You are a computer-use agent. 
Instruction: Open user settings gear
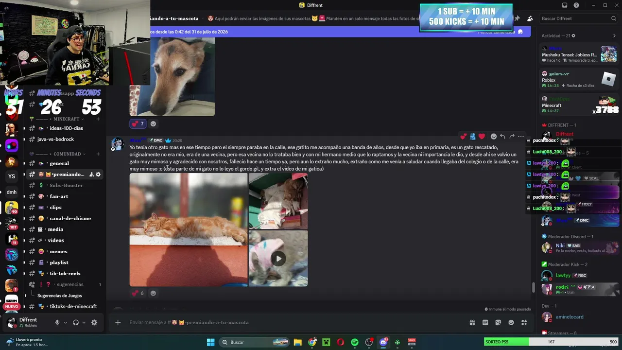click(94, 322)
